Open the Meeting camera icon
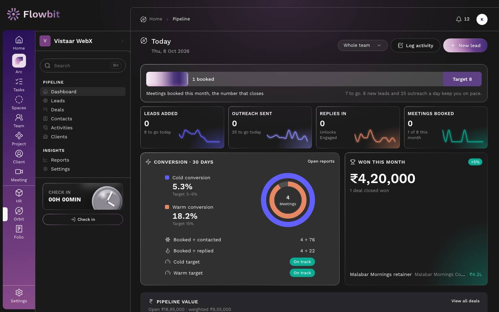Viewport: 499px width, 312px height. pyautogui.click(x=19, y=172)
